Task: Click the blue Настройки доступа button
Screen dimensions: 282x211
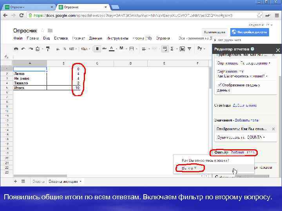Action: [249, 32]
